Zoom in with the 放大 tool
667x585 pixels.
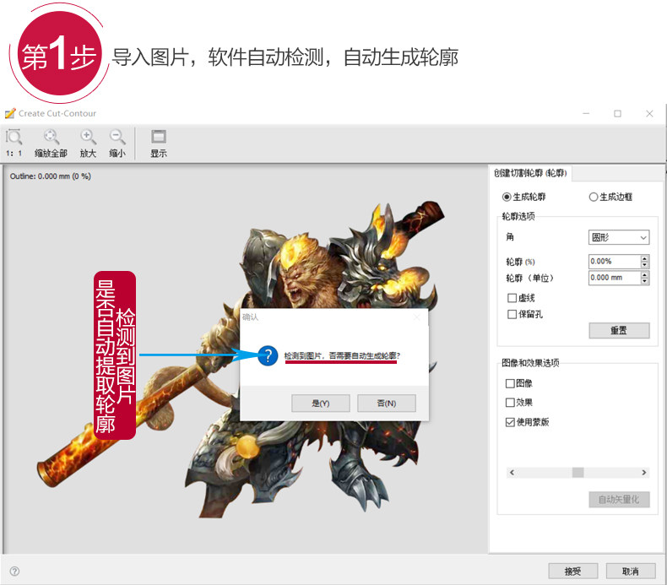tap(88, 143)
